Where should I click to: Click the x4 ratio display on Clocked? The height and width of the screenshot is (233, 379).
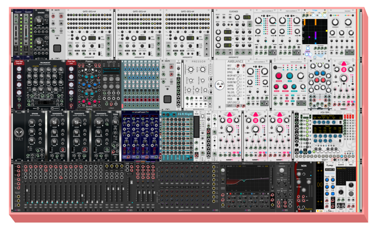click(x=228, y=39)
